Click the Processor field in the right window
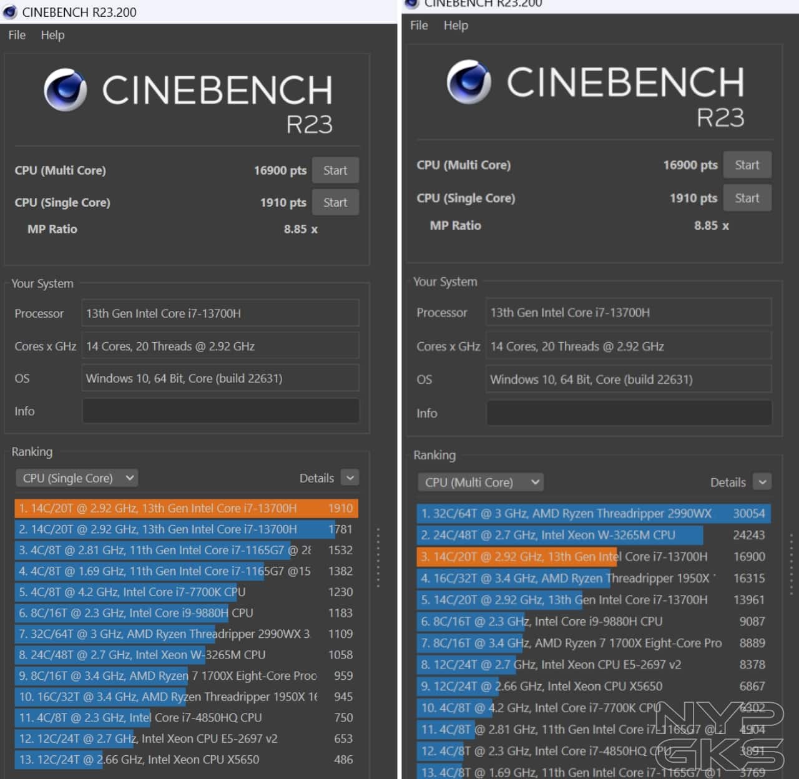This screenshot has height=779, width=799. 629,312
